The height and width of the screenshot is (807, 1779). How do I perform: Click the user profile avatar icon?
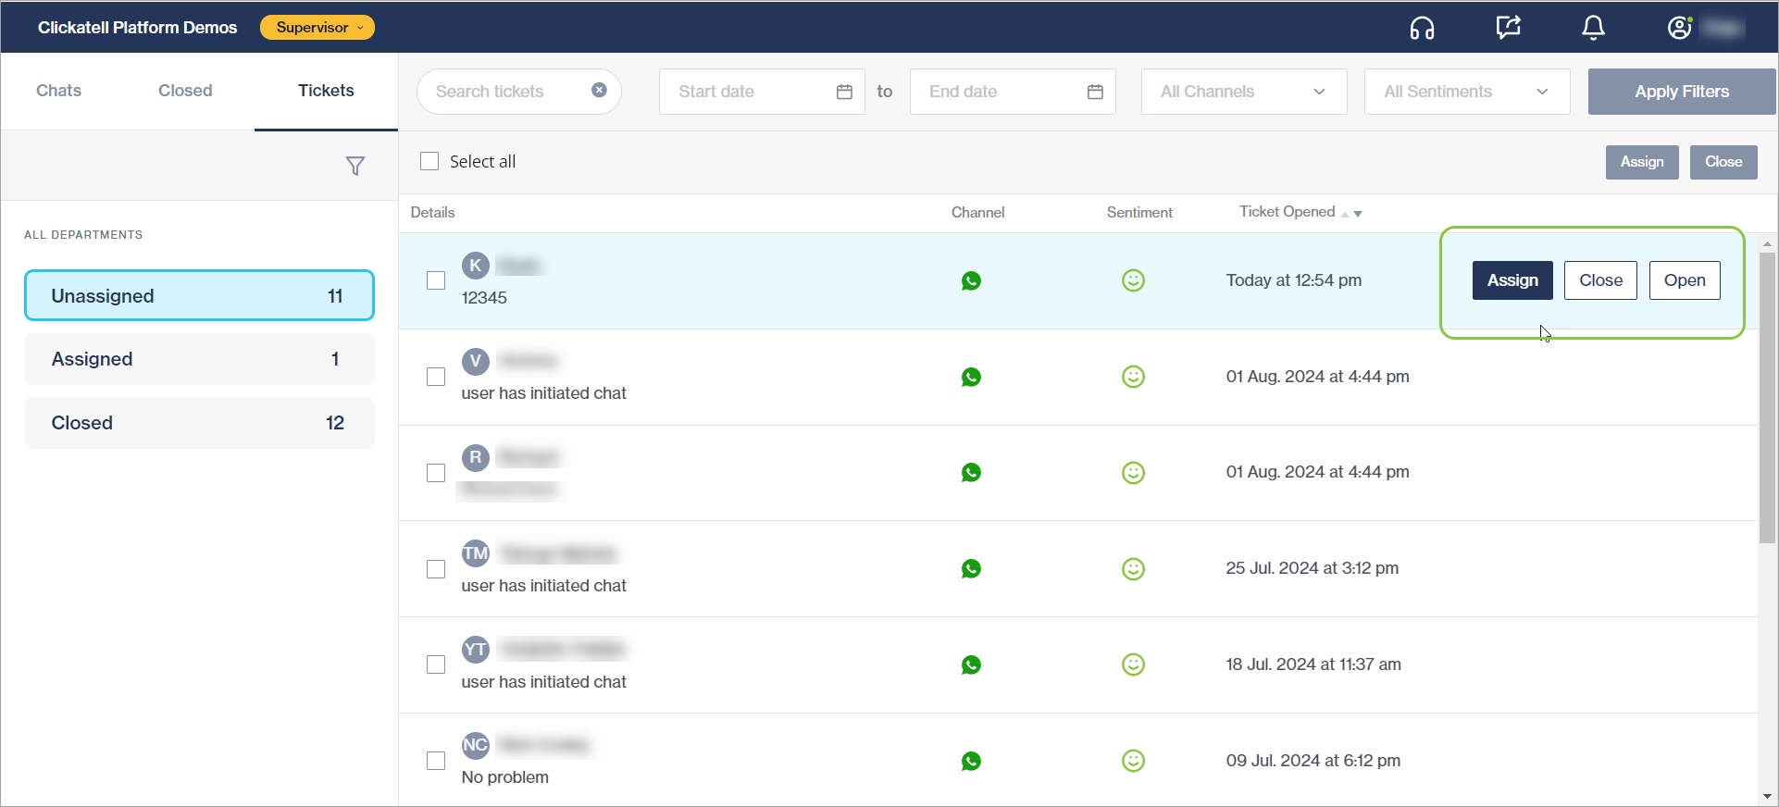[1679, 28]
